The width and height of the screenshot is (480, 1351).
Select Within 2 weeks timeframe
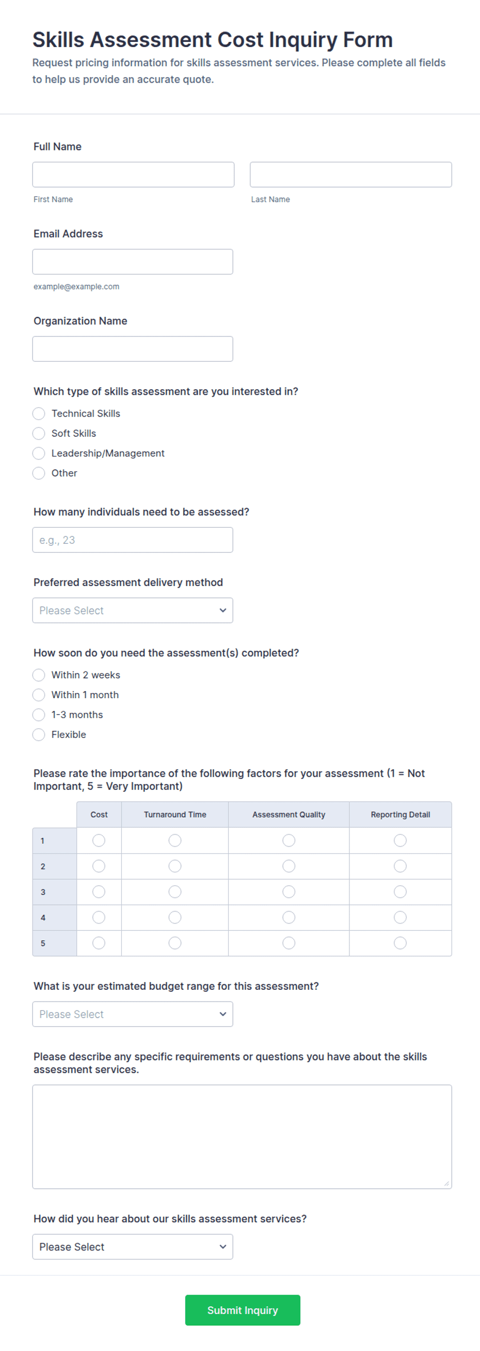pyautogui.click(x=39, y=675)
